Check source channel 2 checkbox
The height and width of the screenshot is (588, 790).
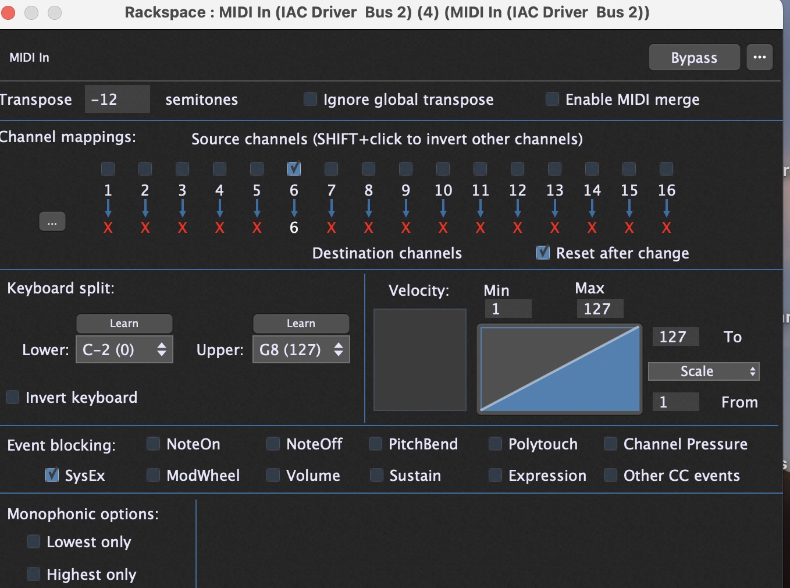pos(145,169)
